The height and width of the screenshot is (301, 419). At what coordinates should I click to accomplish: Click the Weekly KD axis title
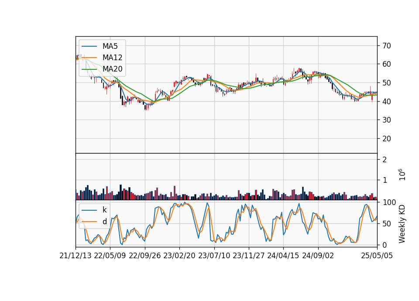402,224
